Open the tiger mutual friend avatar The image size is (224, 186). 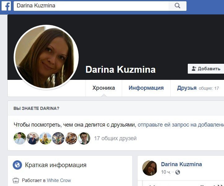pos(71,138)
